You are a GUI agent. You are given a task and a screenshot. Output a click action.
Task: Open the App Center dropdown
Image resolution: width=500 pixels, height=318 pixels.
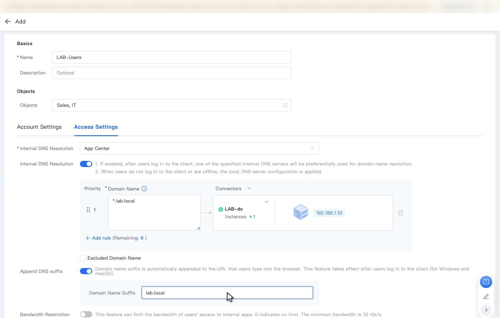pos(199,149)
